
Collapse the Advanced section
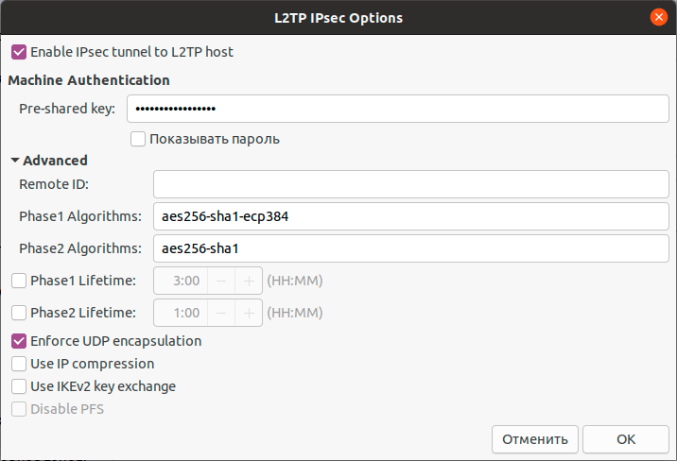[15, 161]
